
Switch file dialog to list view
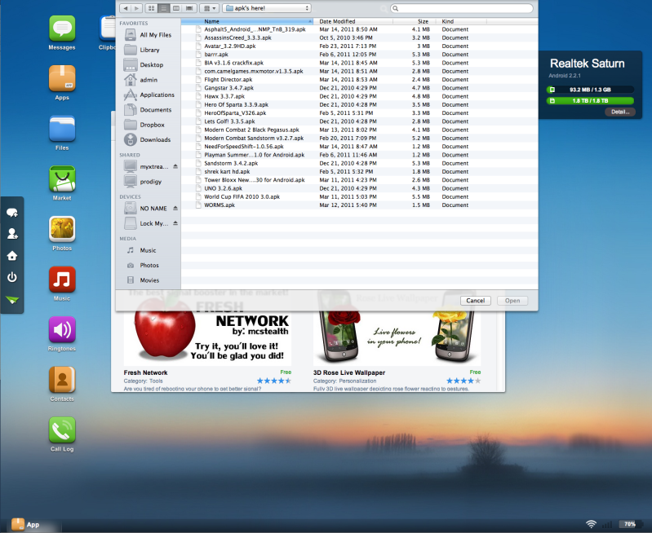click(164, 8)
